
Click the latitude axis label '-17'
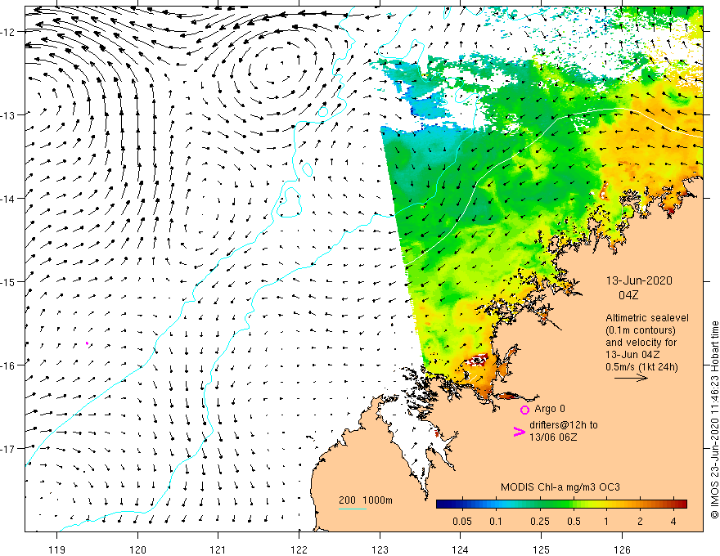point(9,449)
